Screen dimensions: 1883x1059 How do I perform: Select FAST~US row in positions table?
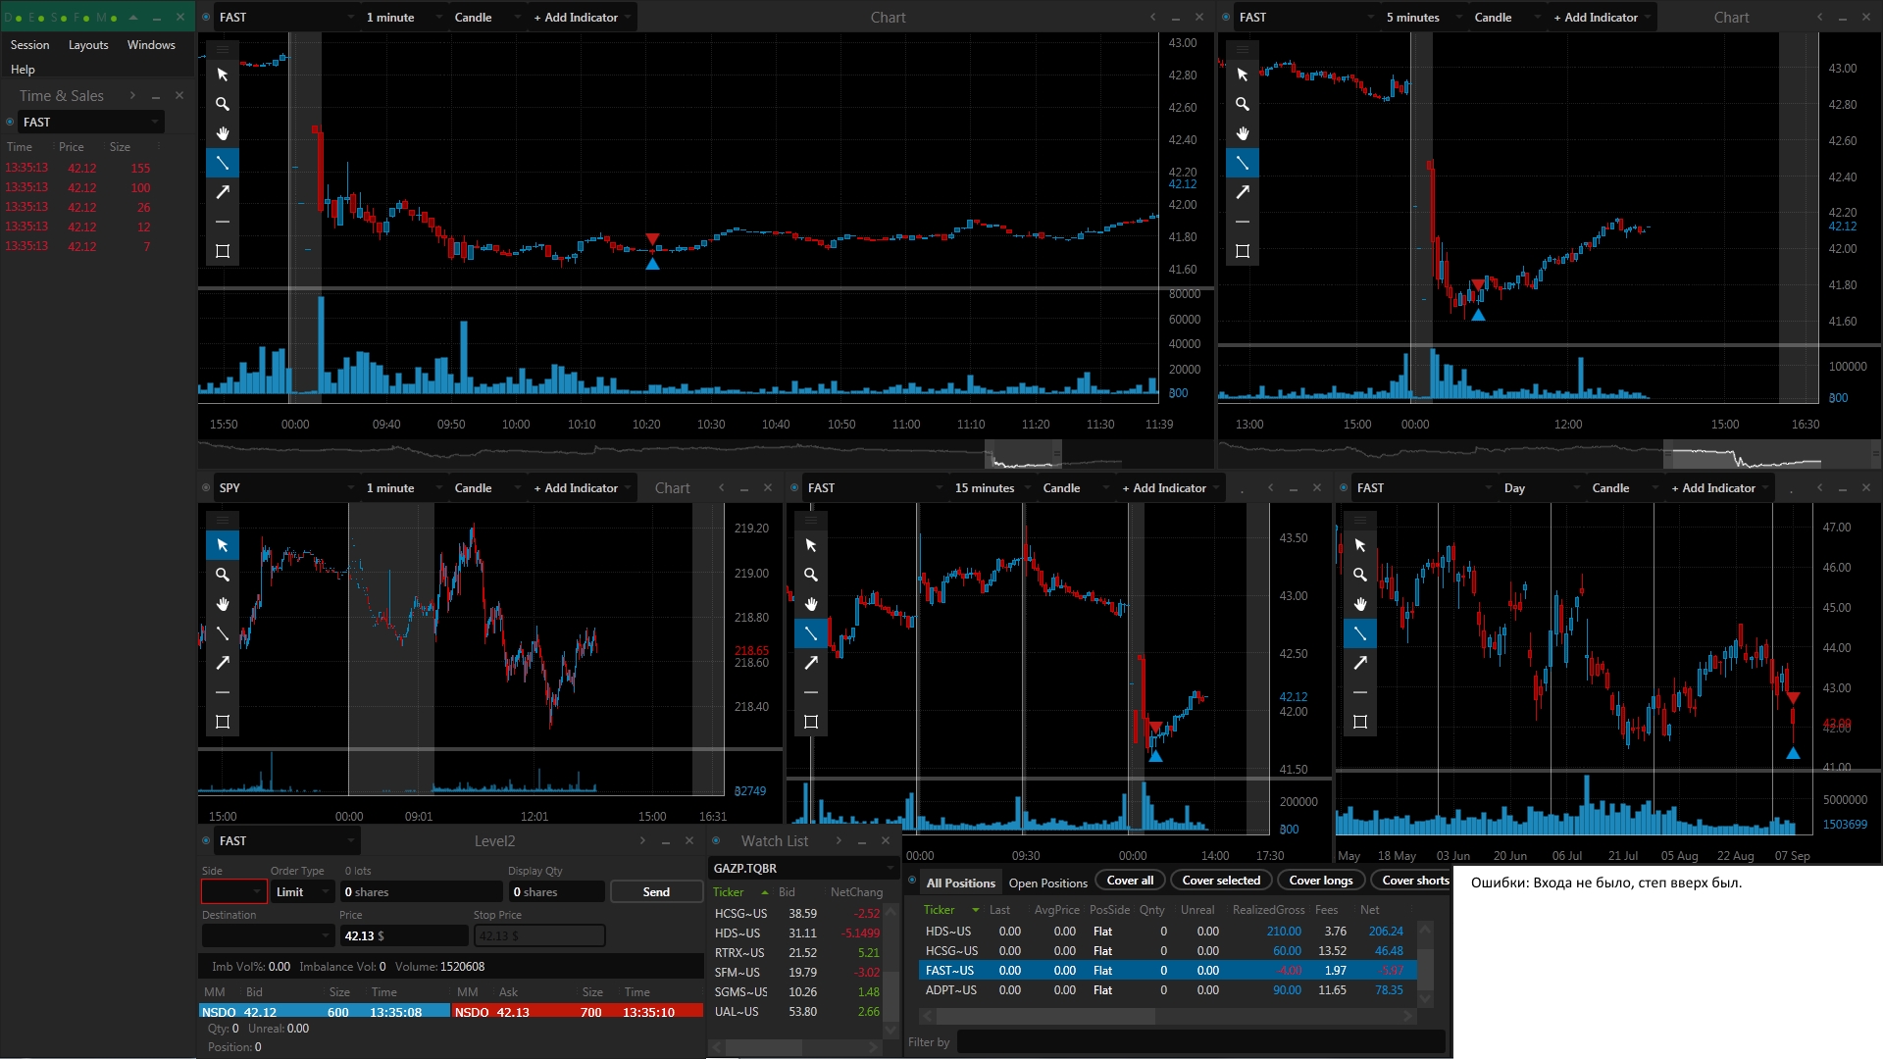[1167, 971]
